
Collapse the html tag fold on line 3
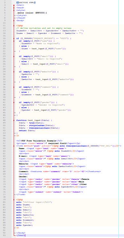(x=14, y=5)
